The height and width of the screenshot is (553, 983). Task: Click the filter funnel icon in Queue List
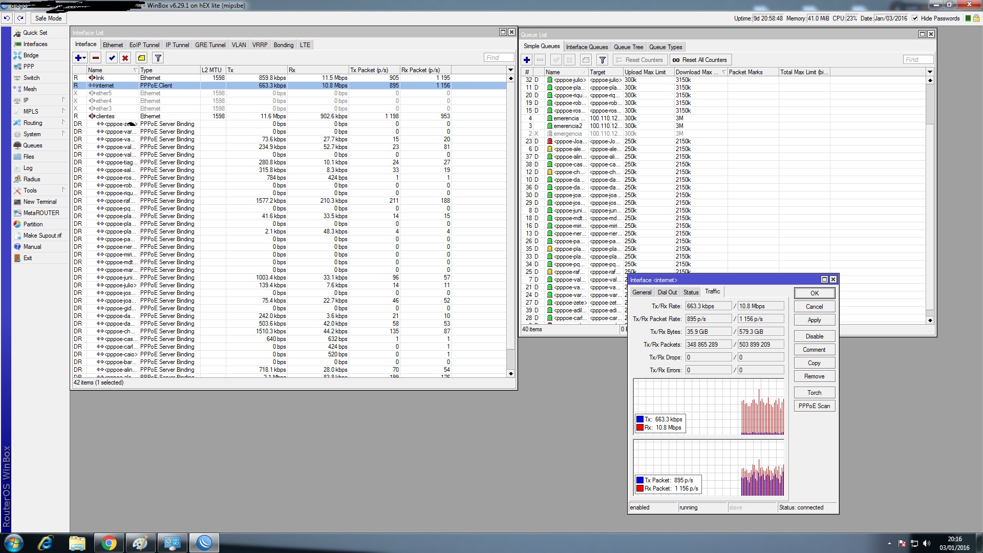pos(603,60)
